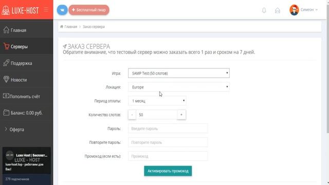329x185 pixels.
Task: Click the Пополнить счёт money icon
Action: click(x=6, y=96)
